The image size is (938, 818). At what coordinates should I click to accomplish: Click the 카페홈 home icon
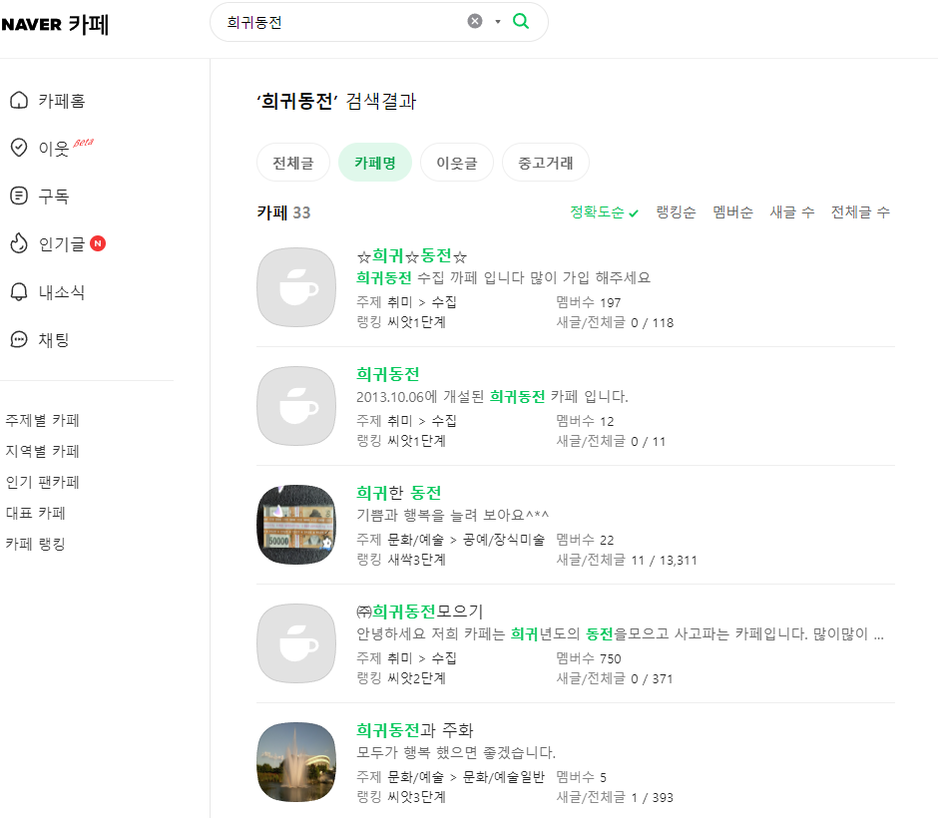click(18, 100)
